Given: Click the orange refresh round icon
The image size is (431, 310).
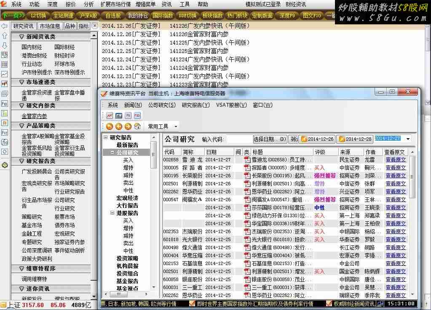Looking at the screenshot, I should [x=110, y=126].
